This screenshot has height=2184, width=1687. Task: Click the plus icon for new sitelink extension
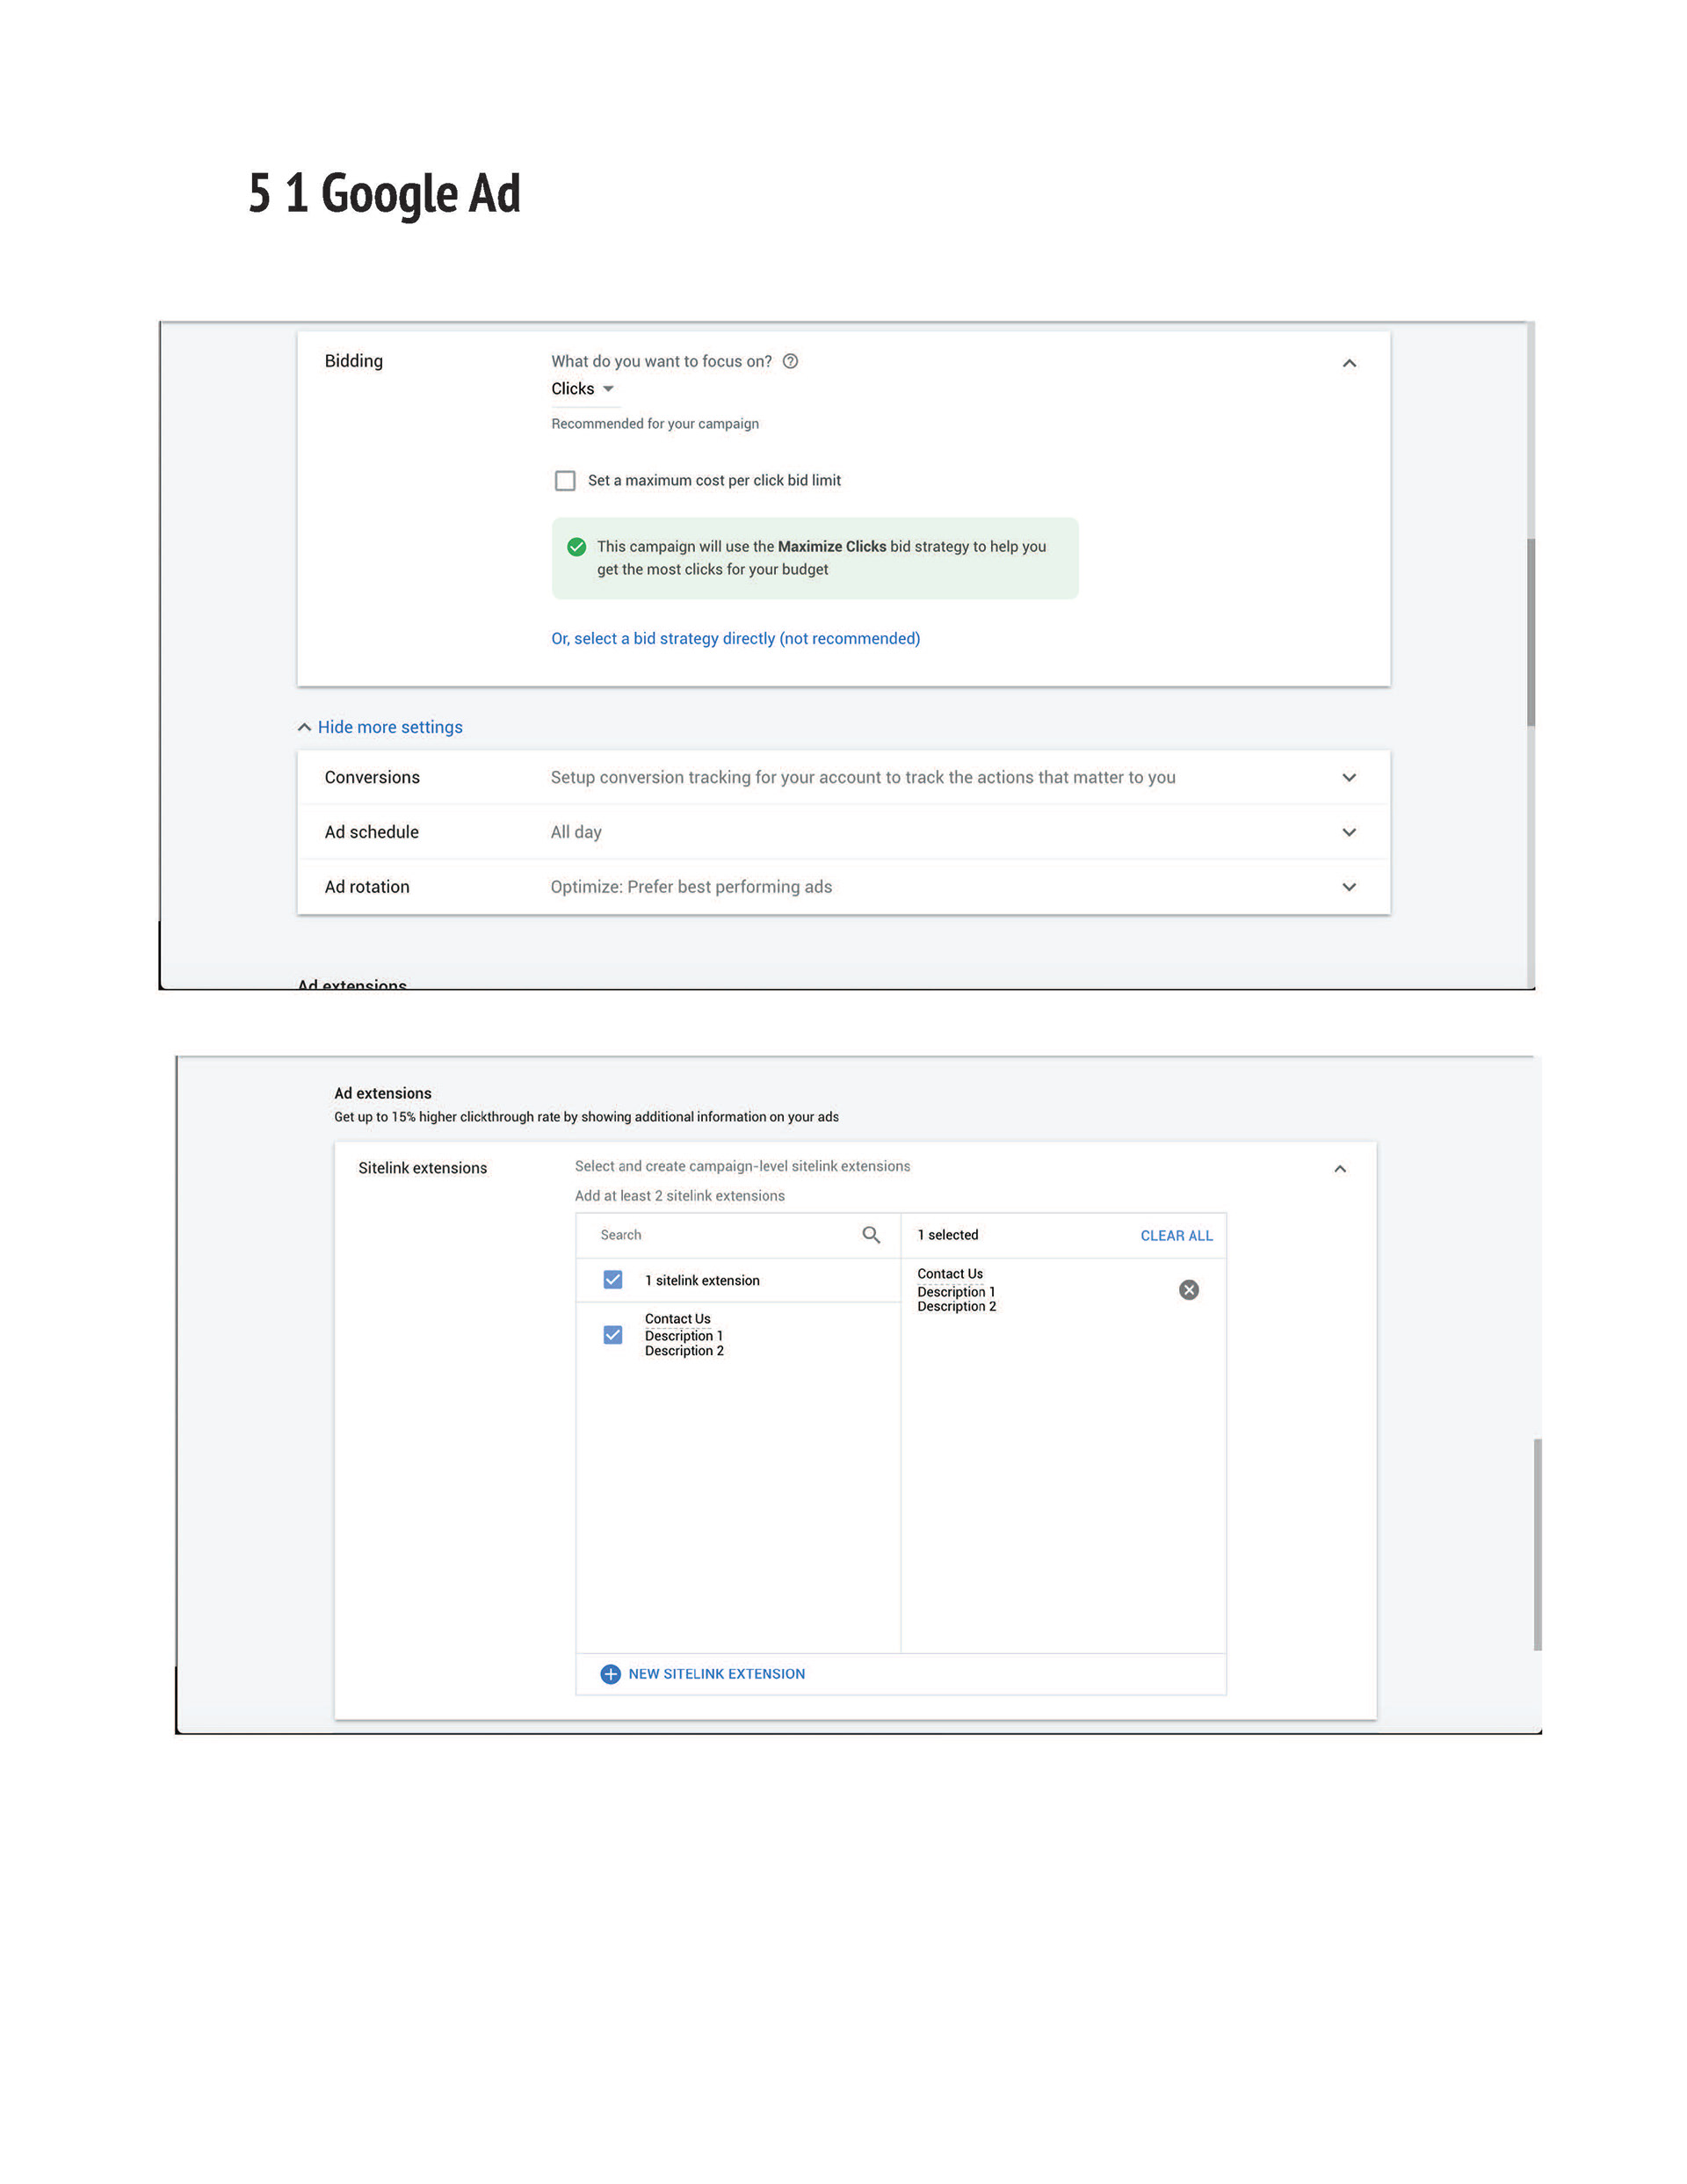(x=610, y=1674)
